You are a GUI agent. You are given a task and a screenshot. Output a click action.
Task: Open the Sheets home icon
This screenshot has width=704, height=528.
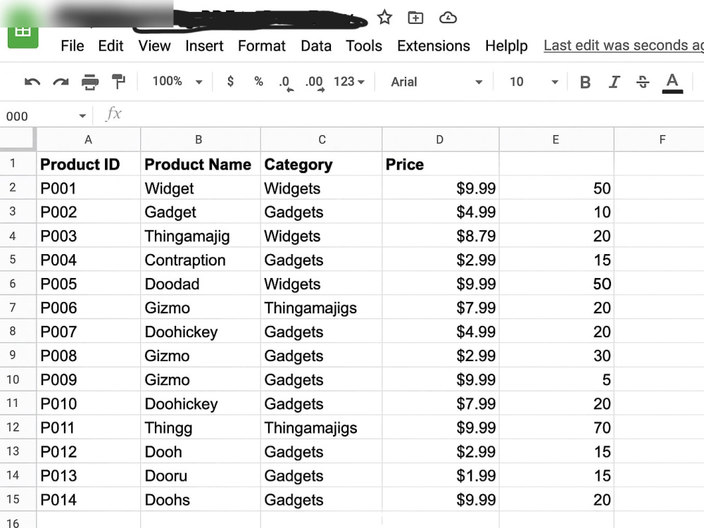[x=23, y=32]
